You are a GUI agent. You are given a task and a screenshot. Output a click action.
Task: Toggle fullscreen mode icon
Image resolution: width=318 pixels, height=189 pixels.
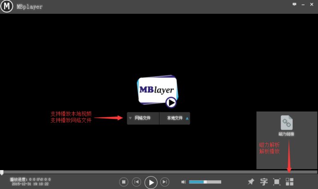277,182
